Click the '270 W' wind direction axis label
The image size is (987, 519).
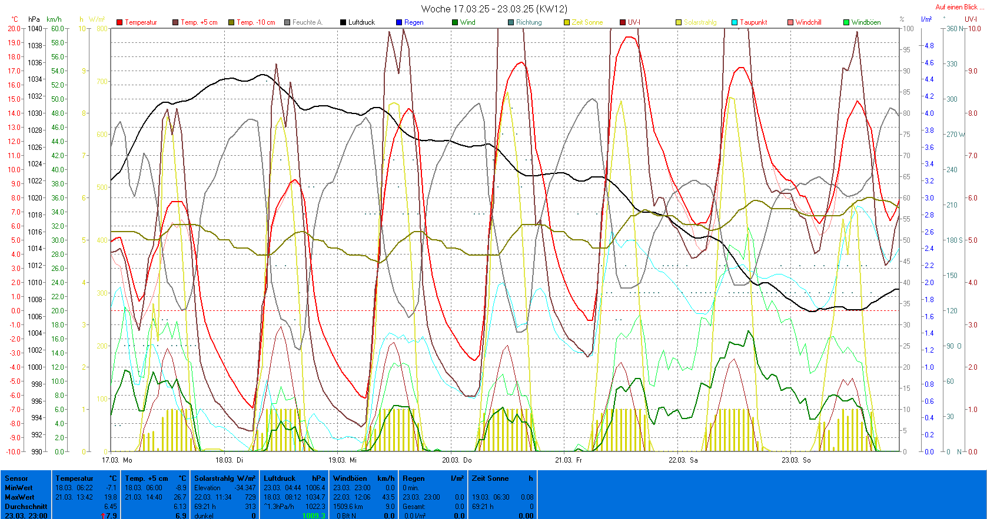pos(955,135)
